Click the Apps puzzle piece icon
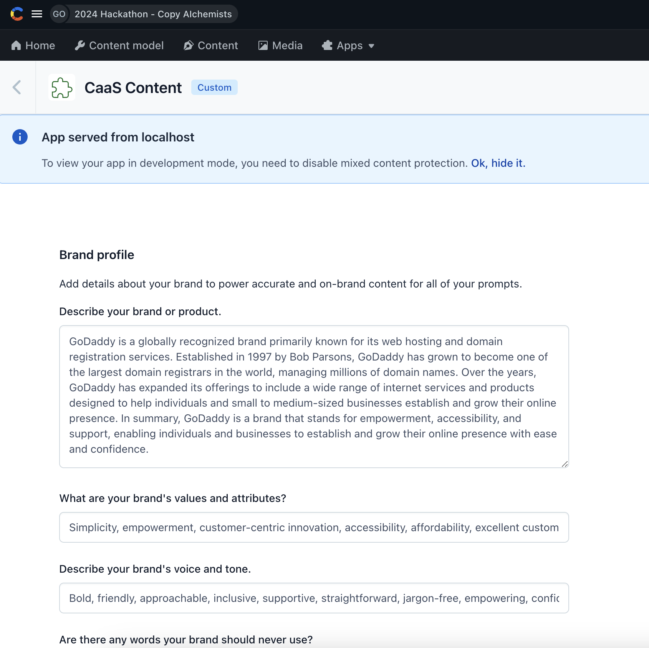This screenshot has height=648, width=649. [327, 46]
